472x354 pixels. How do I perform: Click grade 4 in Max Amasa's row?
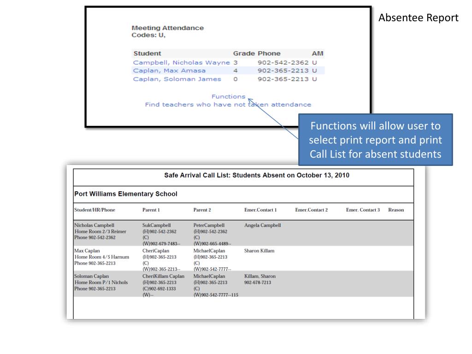click(x=236, y=71)
